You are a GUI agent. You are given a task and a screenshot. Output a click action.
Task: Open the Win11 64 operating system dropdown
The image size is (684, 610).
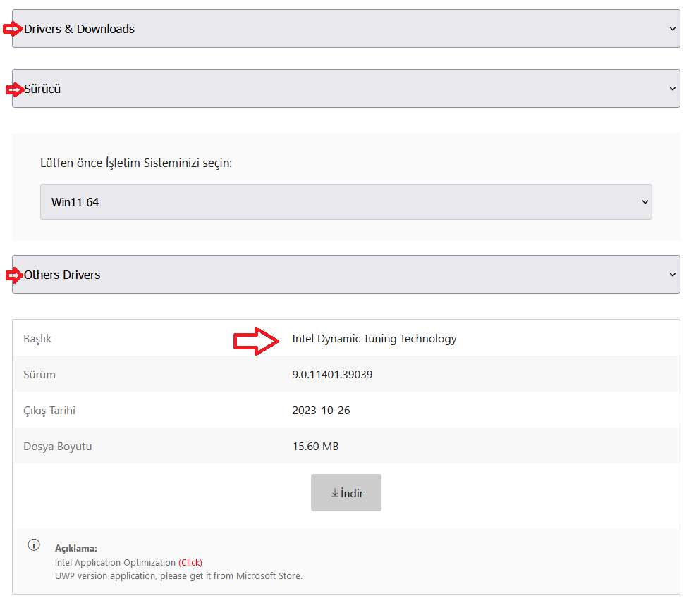(x=346, y=201)
